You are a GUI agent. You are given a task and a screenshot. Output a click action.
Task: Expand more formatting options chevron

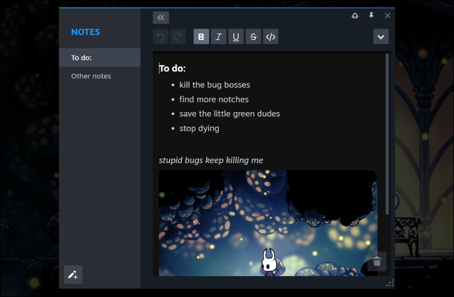pyautogui.click(x=381, y=37)
